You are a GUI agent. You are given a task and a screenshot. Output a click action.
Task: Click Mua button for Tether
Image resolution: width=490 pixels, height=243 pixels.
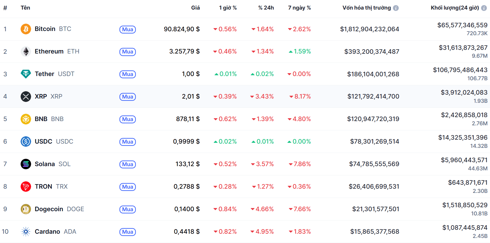coord(128,74)
